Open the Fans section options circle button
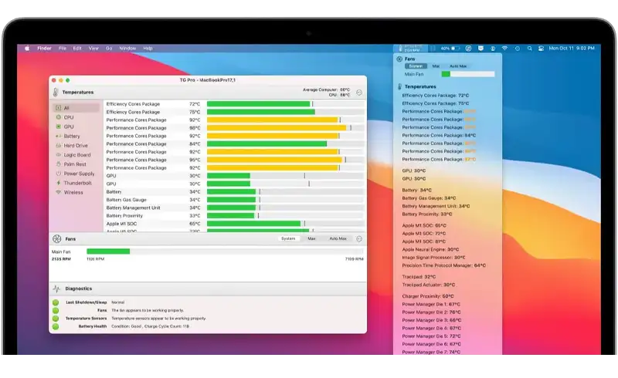618x378 pixels. pyautogui.click(x=358, y=239)
